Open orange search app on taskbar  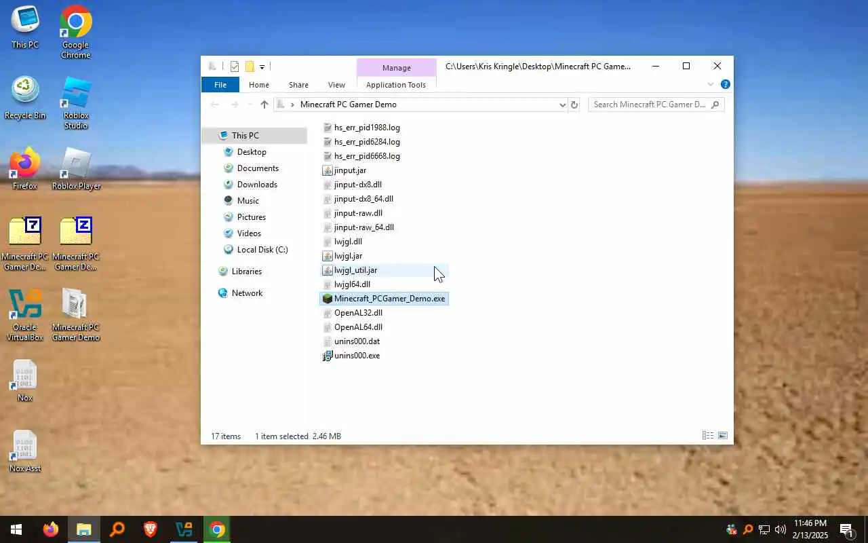(x=117, y=529)
